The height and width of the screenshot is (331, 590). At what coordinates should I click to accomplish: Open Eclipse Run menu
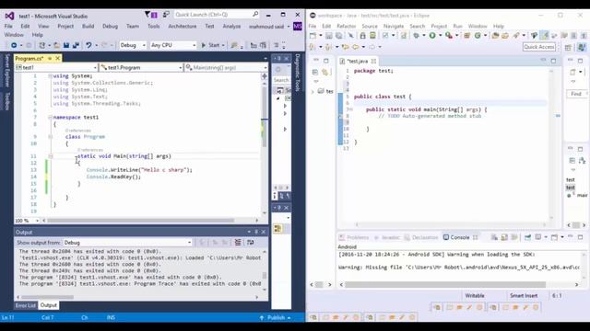click(457, 27)
